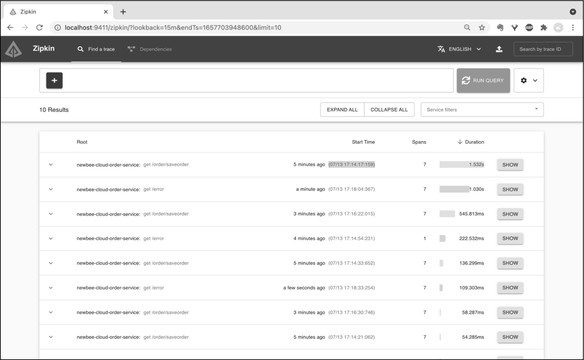The height and width of the screenshot is (360, 584).
Task: Open the Service filters dropdown
Action: [482, 110]
